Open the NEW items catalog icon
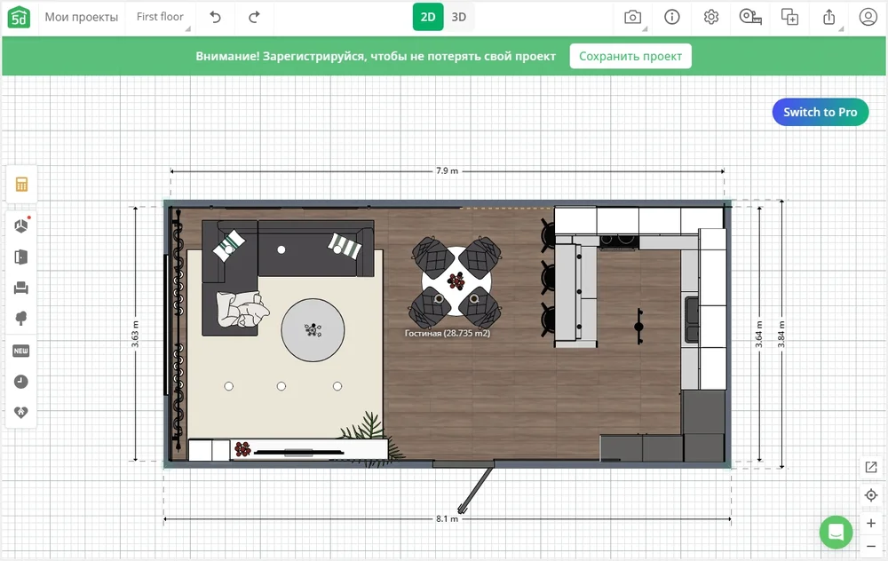 coord(21,351)
